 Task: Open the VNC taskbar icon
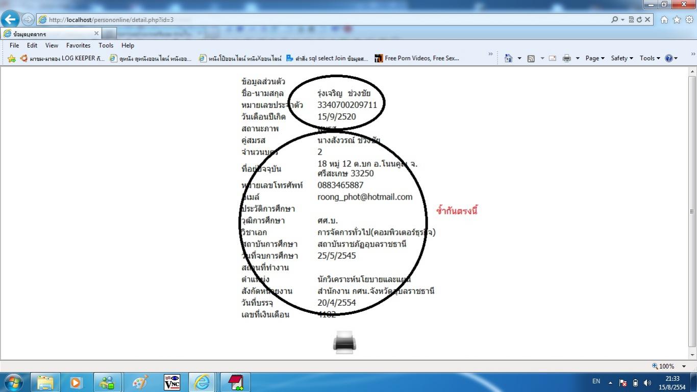[172, 382]
